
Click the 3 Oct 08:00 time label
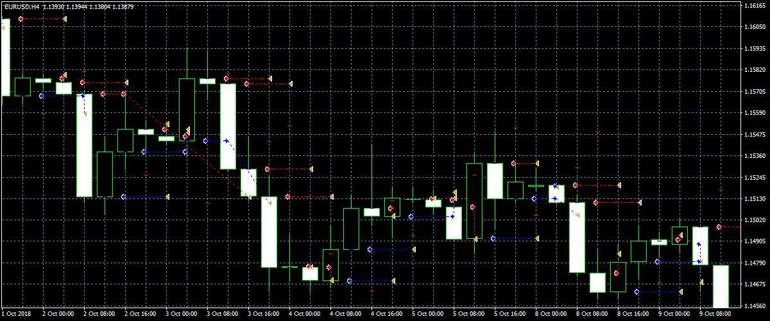click(221, 315)
